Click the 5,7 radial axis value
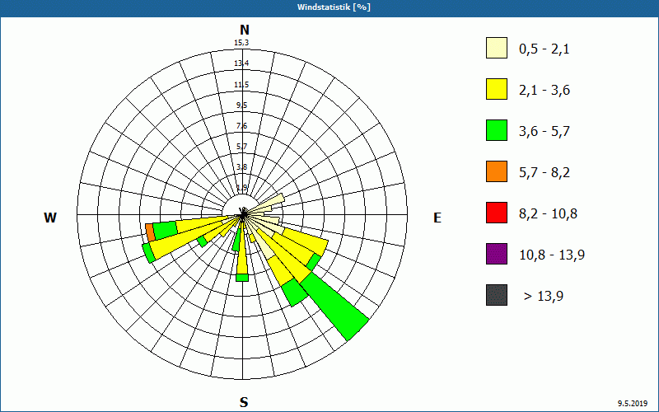 click(241, 147)
